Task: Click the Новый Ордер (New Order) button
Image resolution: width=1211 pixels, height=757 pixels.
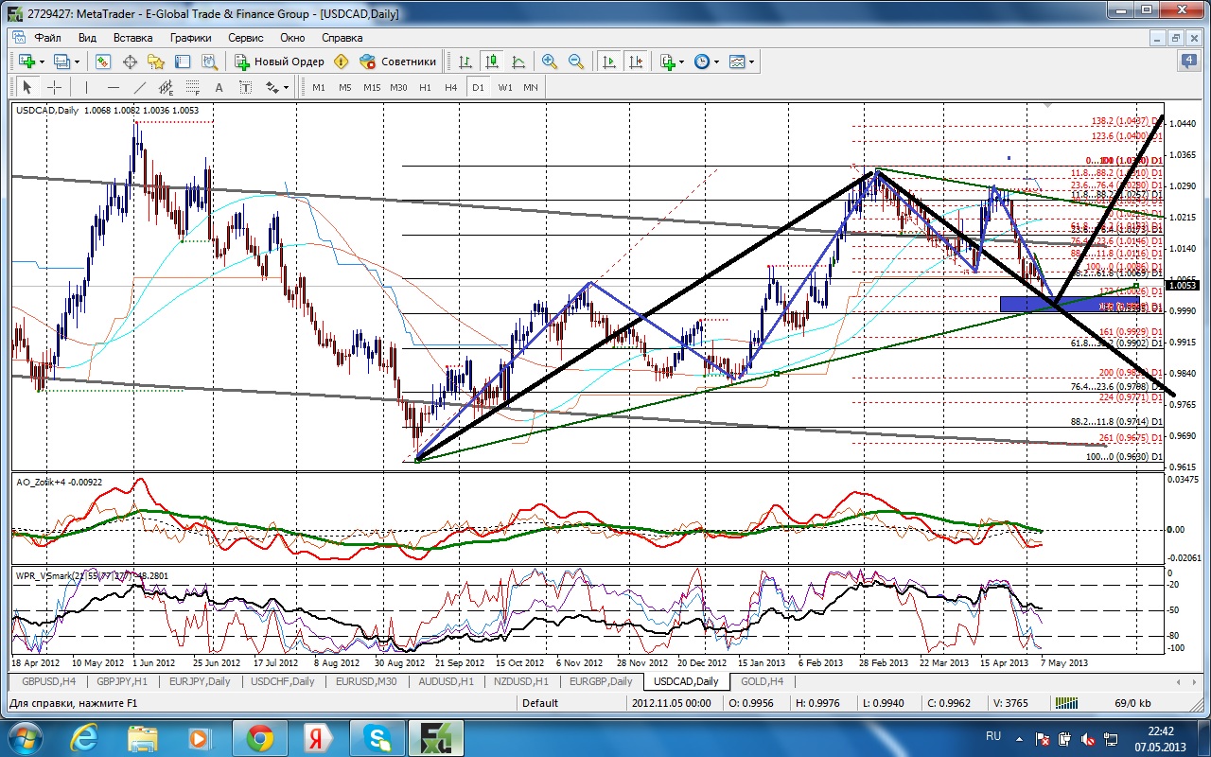Action: [280, 62]
